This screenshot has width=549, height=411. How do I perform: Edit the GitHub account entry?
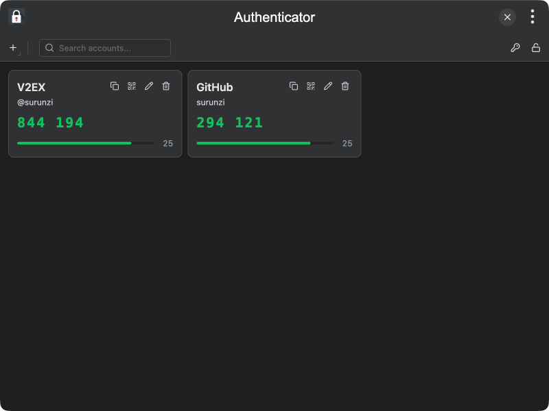point(328,86)
